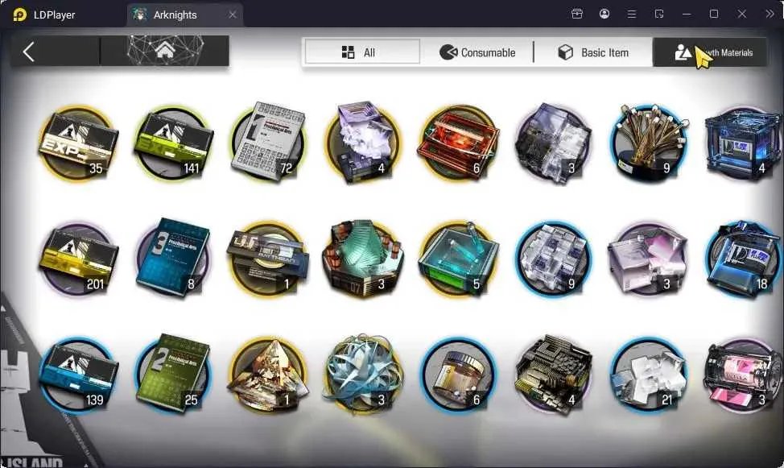
Task: Choose the blue device showing count 18
Action: pos(744,259)
